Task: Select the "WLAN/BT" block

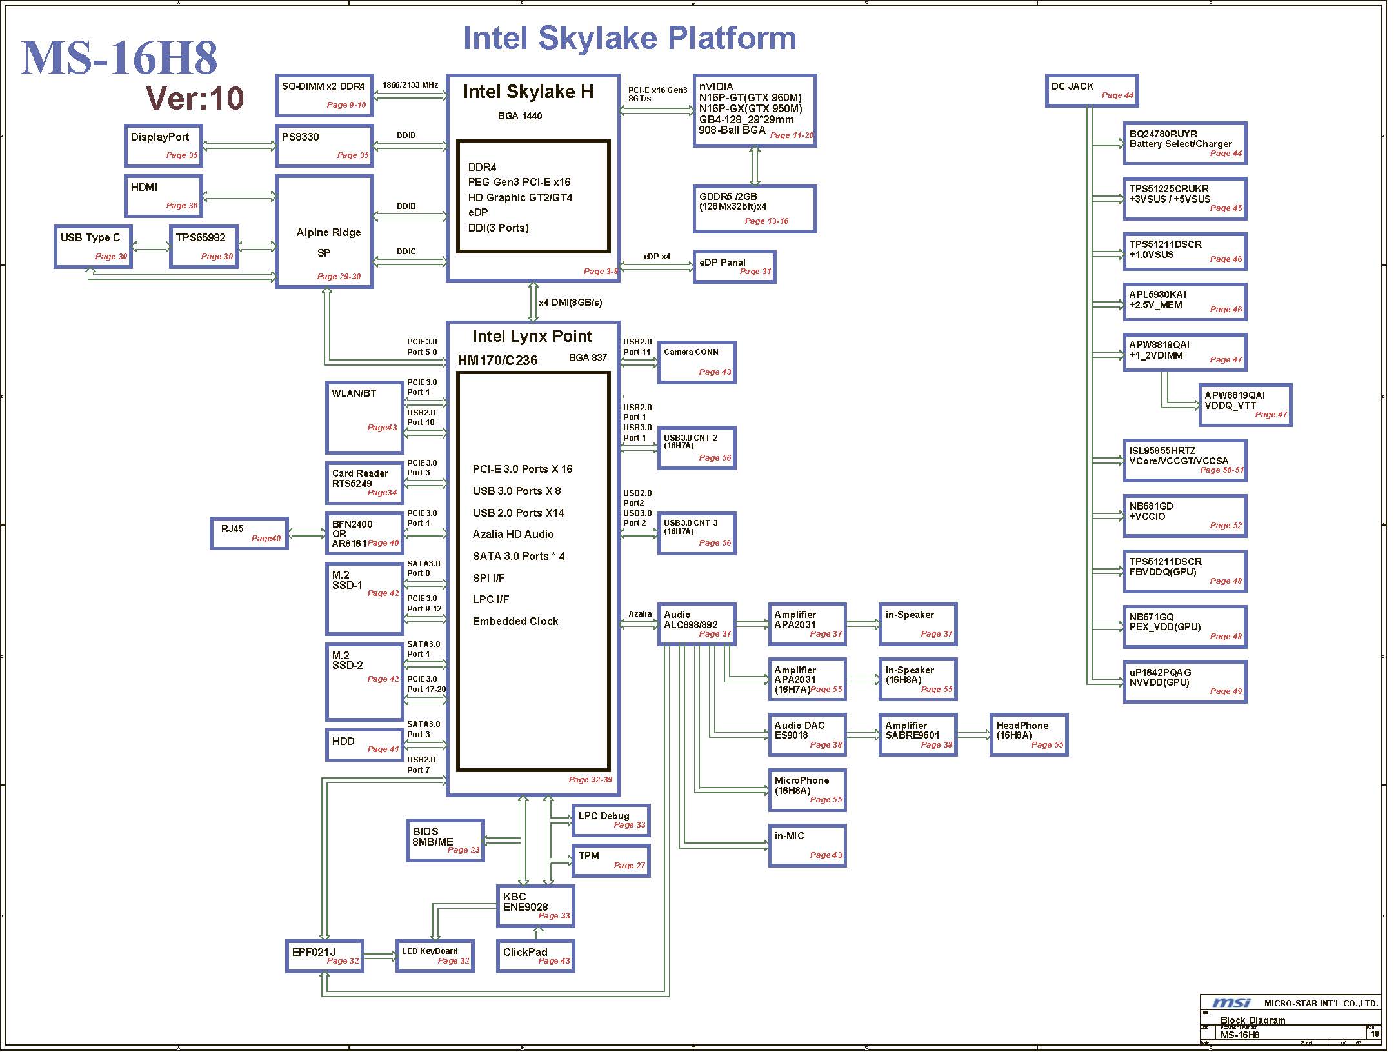Action: (364, 417)
